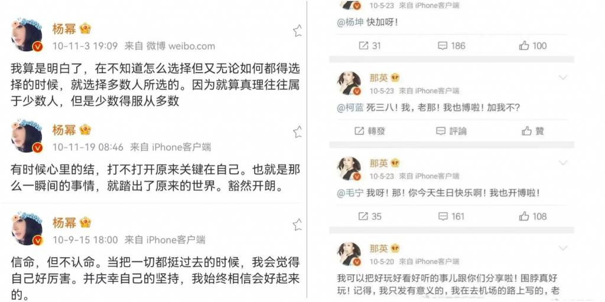Tap the 轉發 repost button
Viewport: 605px width, 302px height.
(x=370, y=131)
